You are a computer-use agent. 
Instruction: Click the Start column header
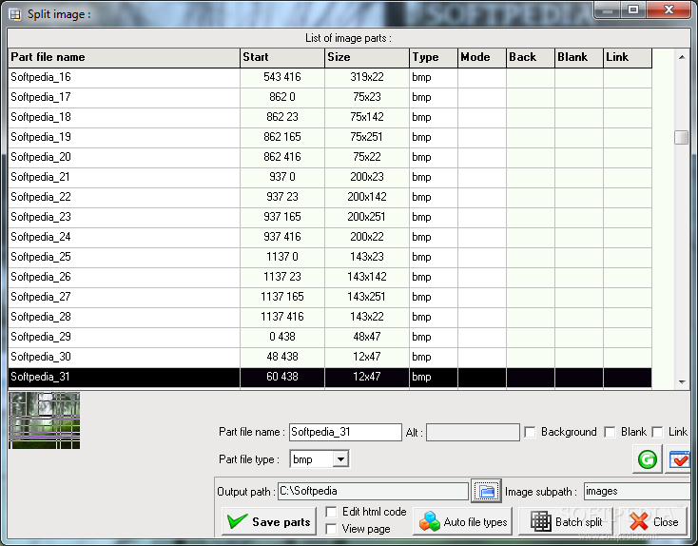282,57
